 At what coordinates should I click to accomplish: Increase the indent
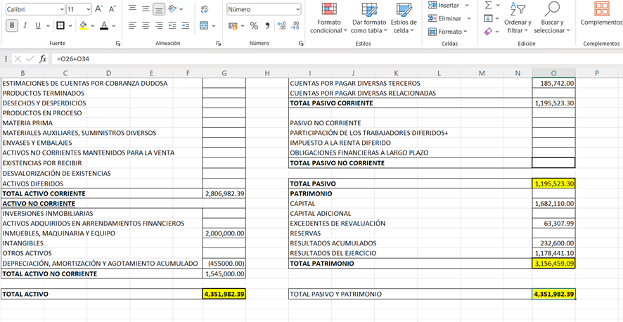pos(186,25)
